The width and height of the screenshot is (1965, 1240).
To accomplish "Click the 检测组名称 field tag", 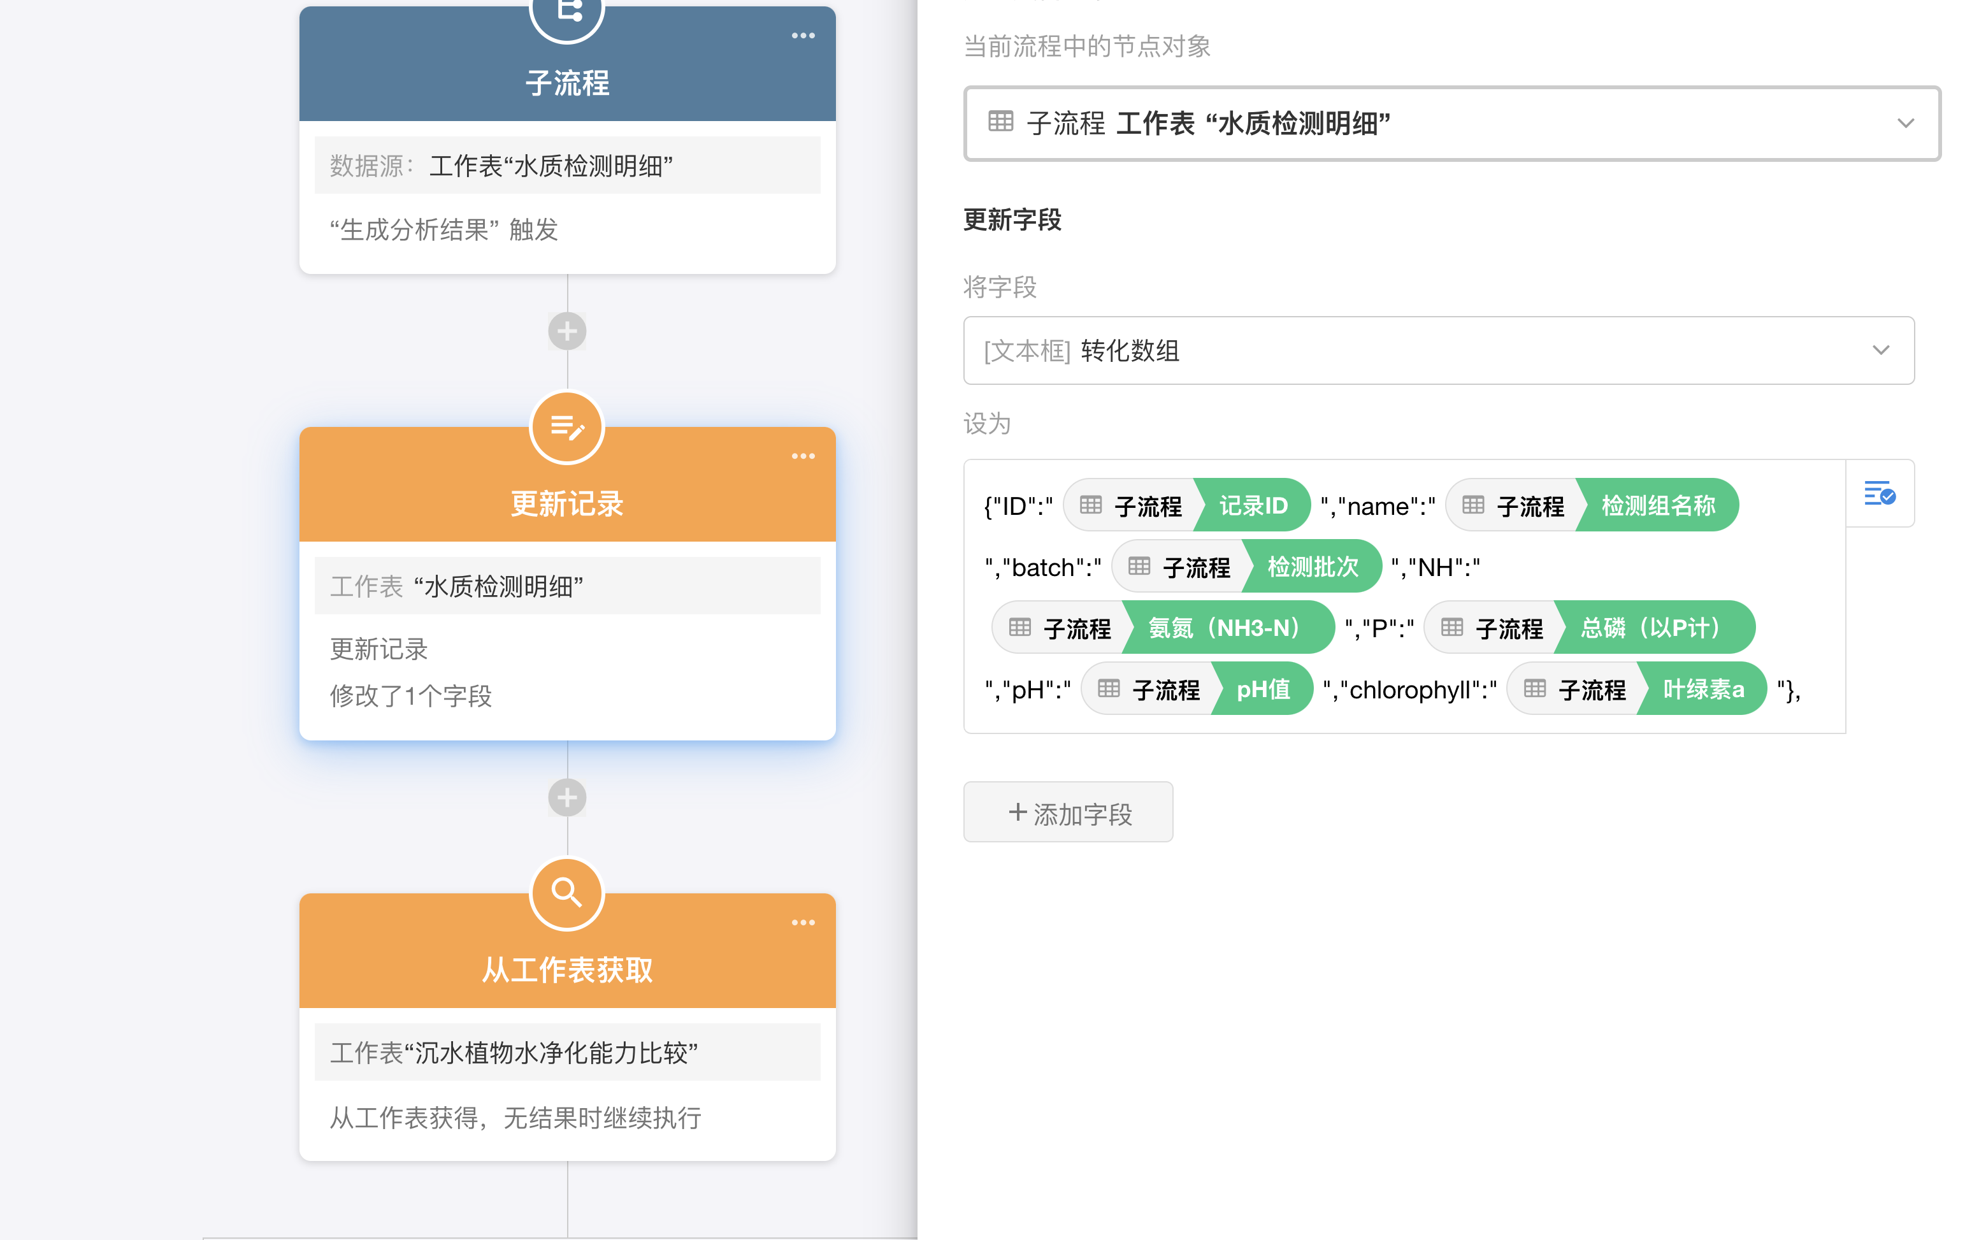I will pos(1657,506).
